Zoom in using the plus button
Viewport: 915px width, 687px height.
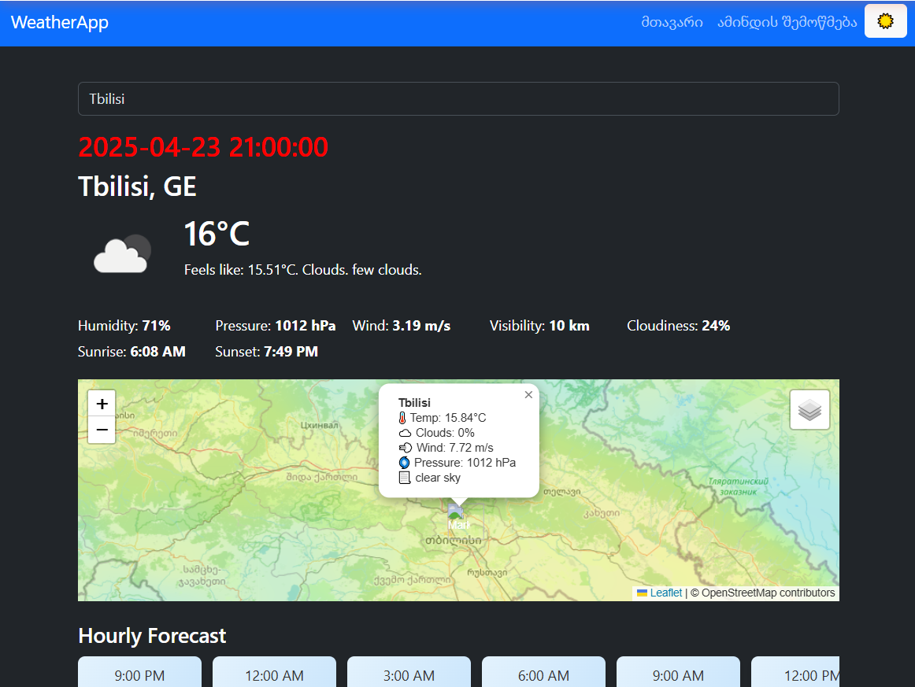pyautogui.click(x=102, y=403)
